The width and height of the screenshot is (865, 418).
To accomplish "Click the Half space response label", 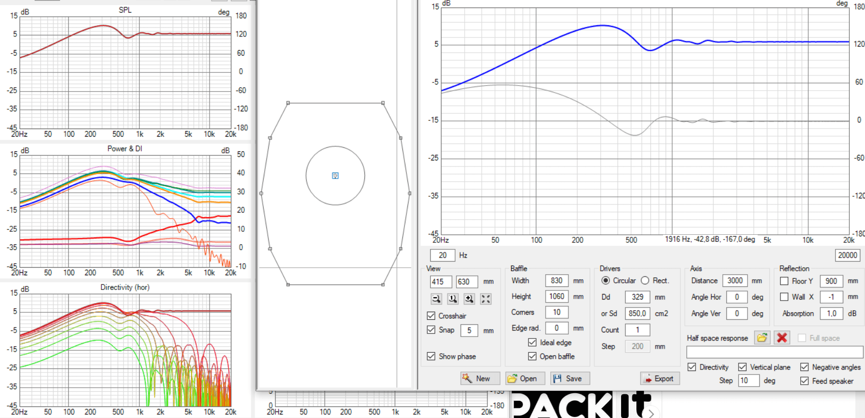I will click(717, 338).
